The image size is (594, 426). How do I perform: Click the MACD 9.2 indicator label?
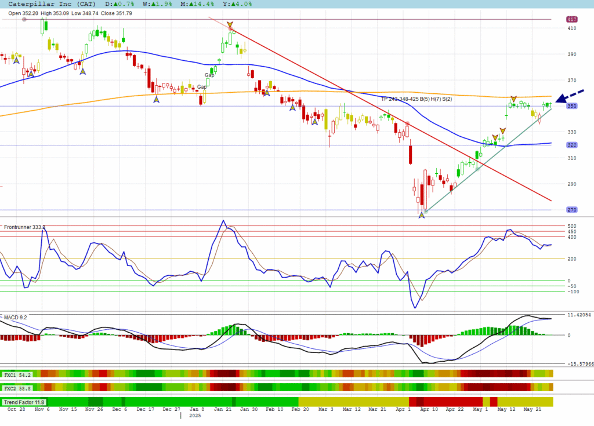coord(16,317)
